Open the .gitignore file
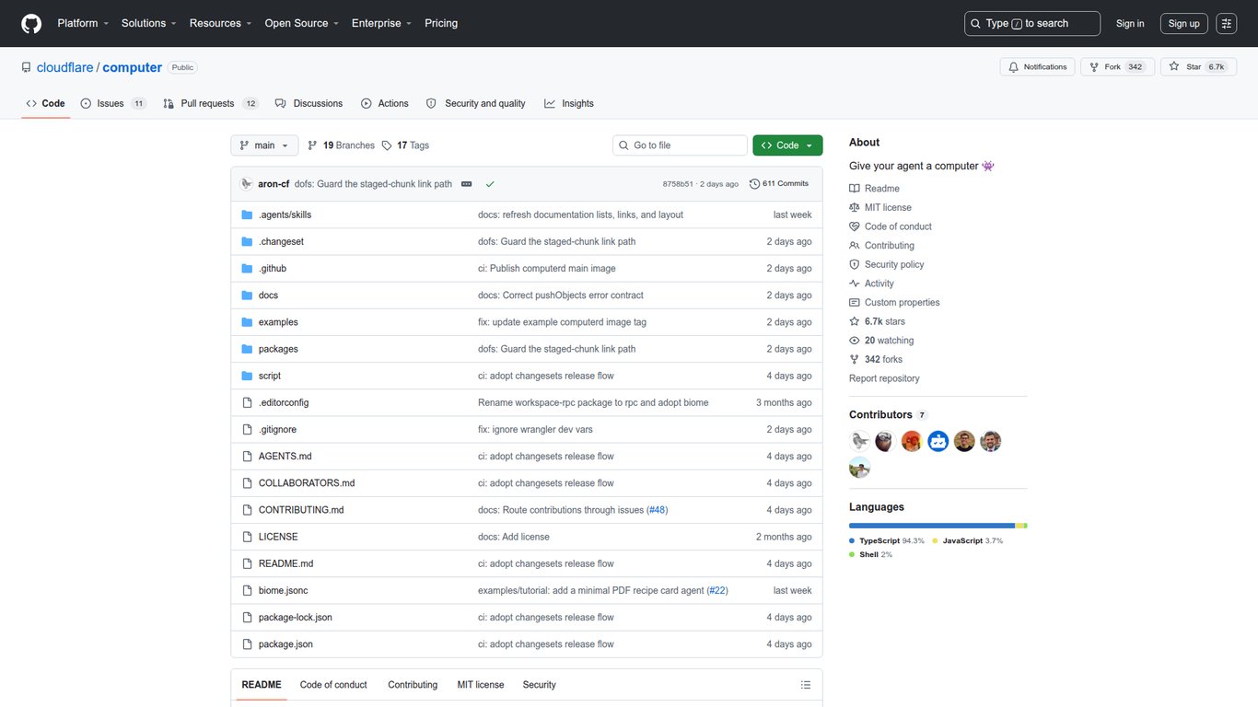 point(277,429)
